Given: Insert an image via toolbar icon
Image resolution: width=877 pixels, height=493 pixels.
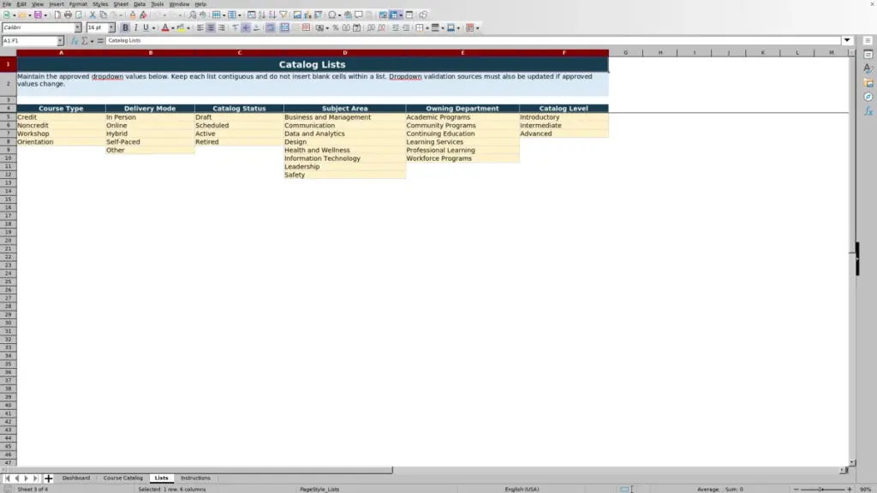Looking at the screenshot, I should tap(297, 15).
